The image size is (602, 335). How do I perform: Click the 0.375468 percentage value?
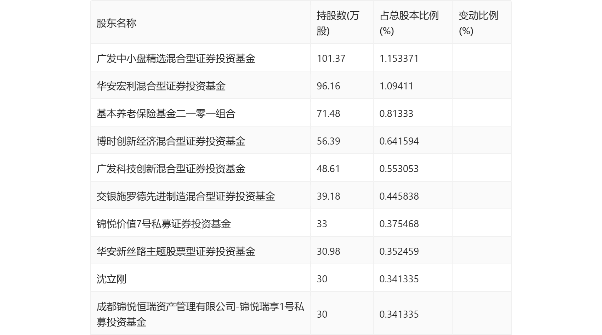click(399, 224)
